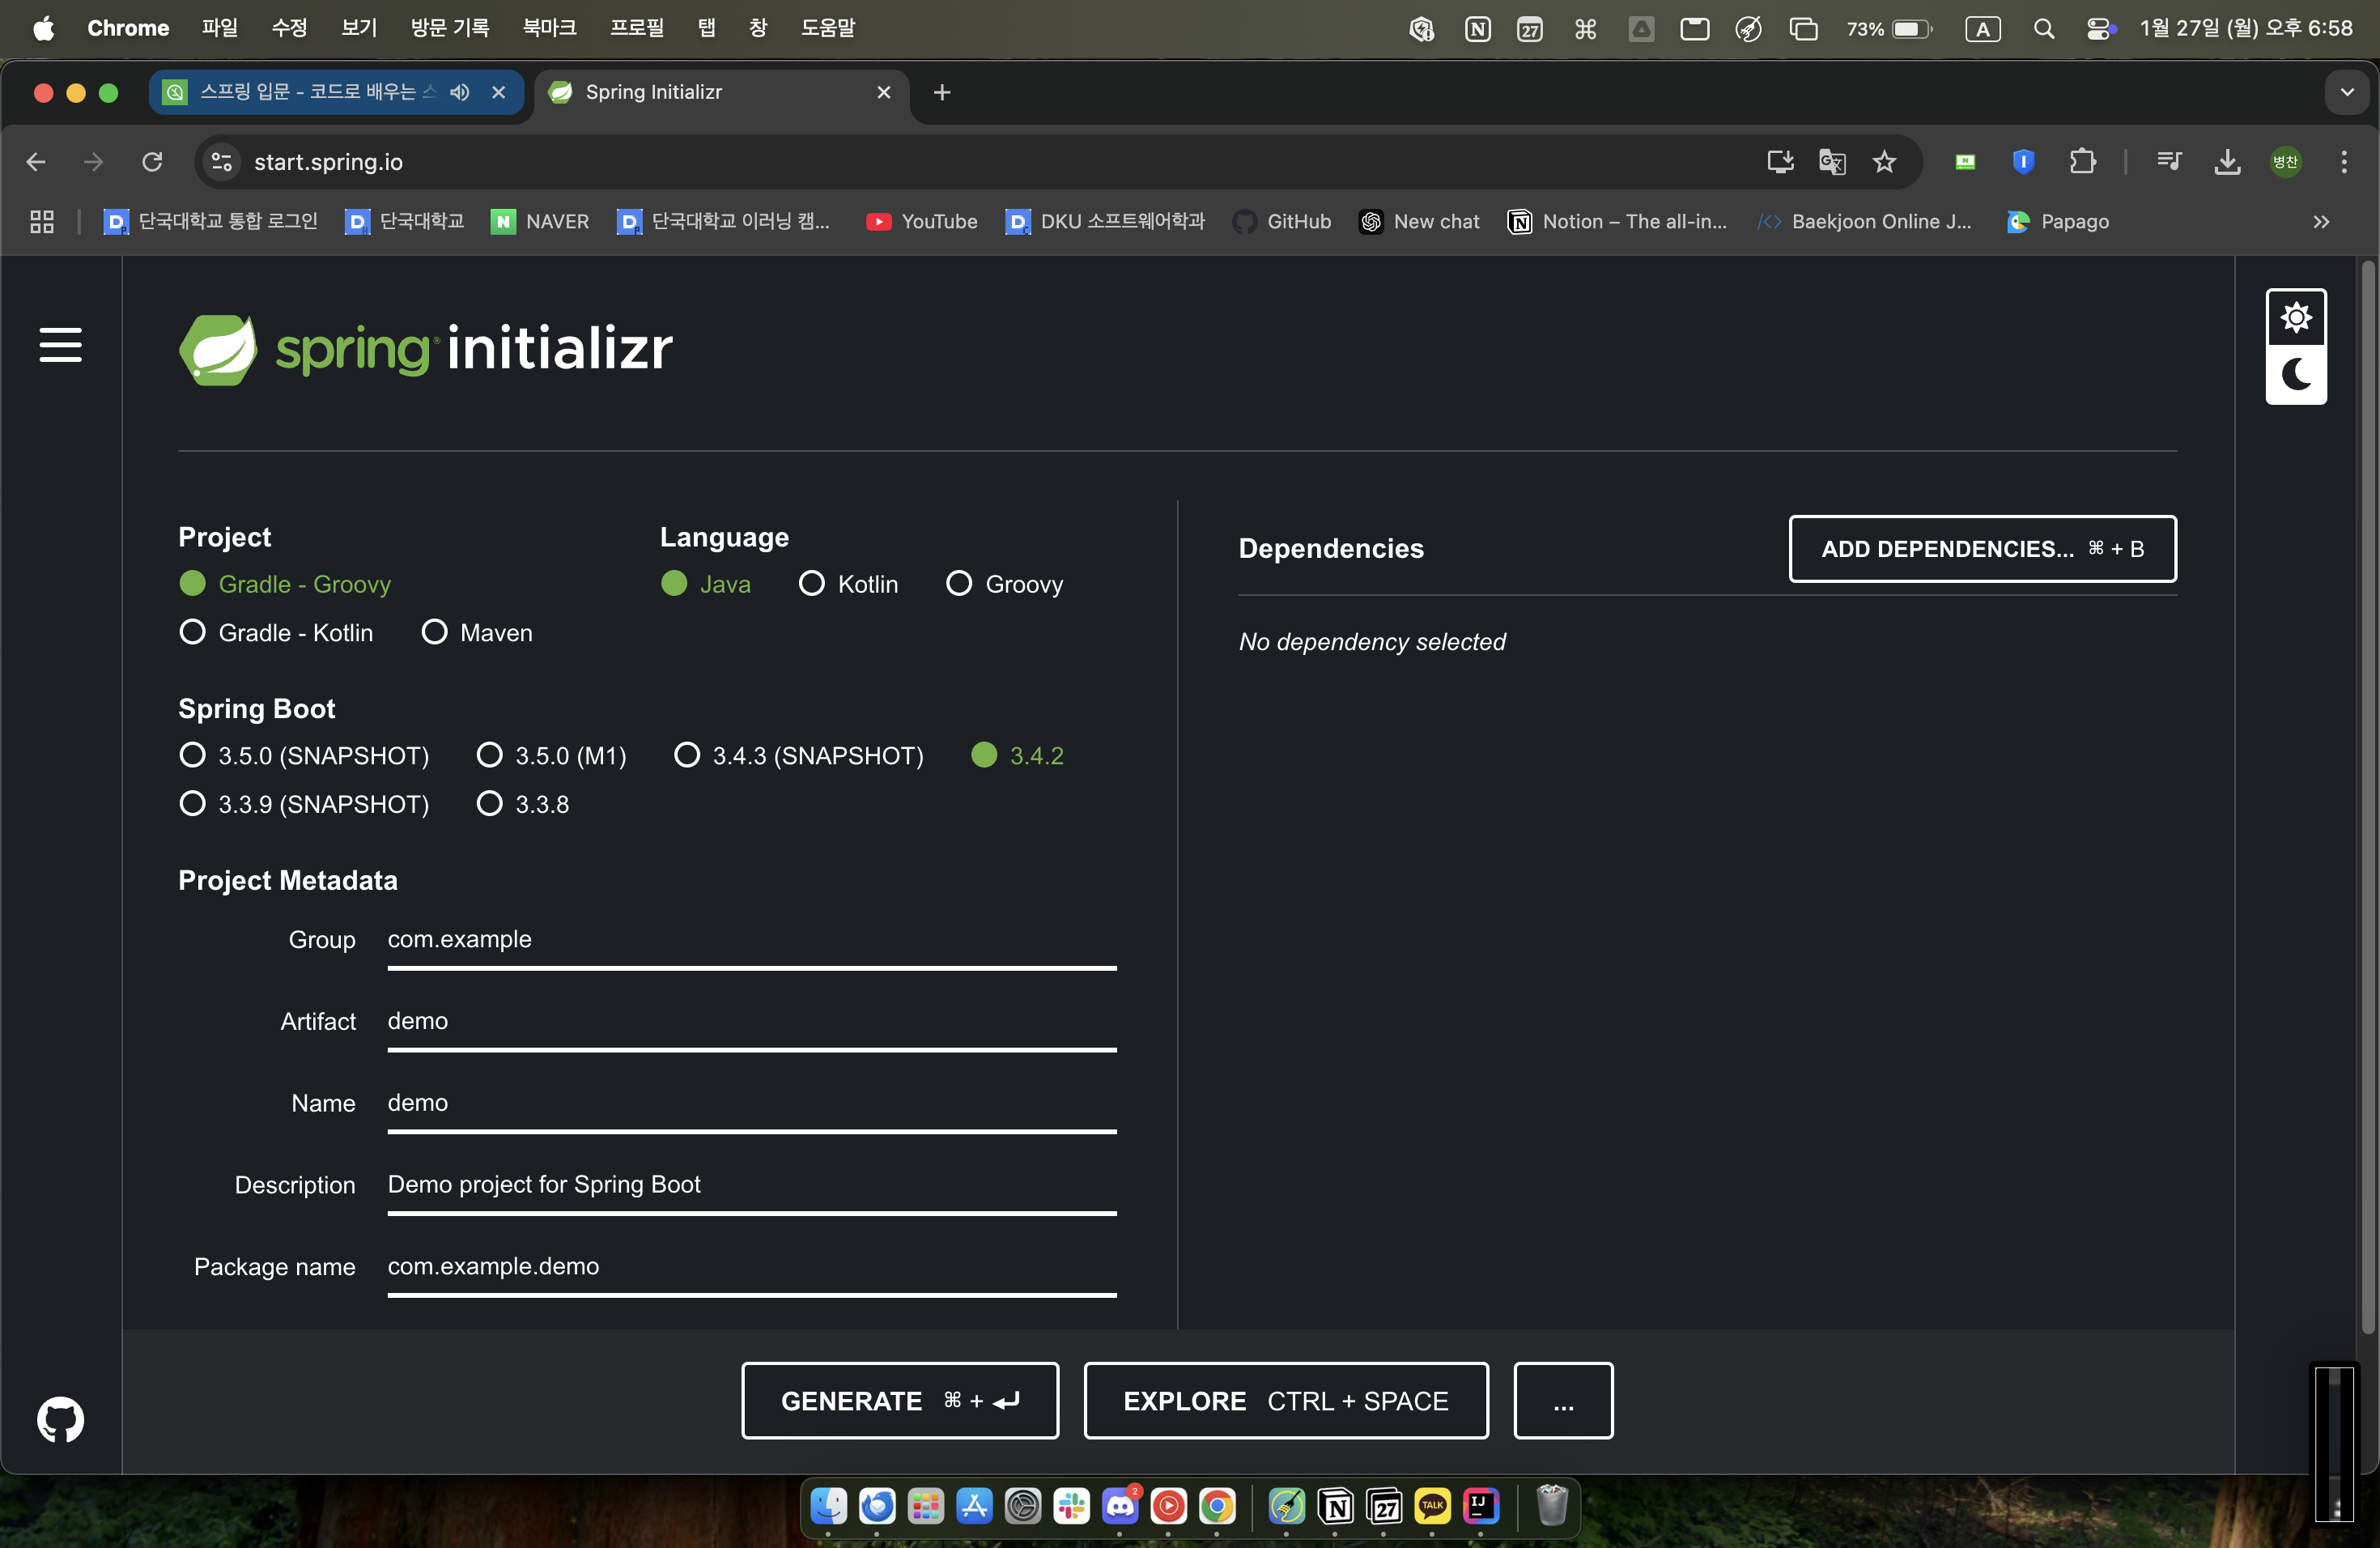
Task: Open Chrome downloads icon
Action: (2227, 162)
